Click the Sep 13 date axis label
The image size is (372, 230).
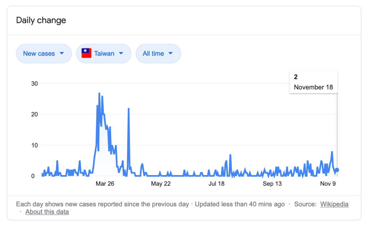click(x=272, y=184)
